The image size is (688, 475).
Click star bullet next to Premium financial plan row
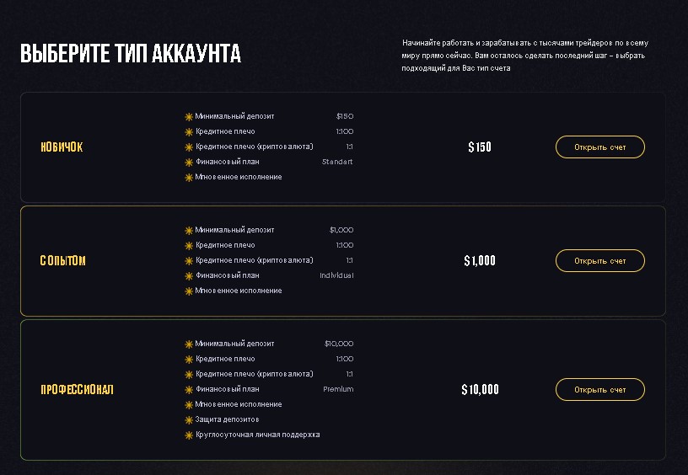click(189, 390)
